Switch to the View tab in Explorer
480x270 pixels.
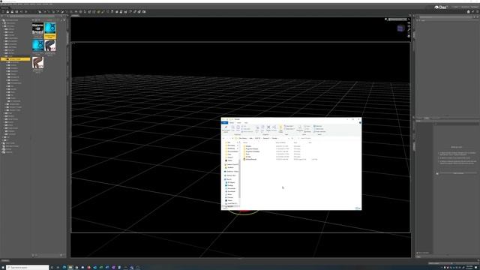(x=246, y=123)
